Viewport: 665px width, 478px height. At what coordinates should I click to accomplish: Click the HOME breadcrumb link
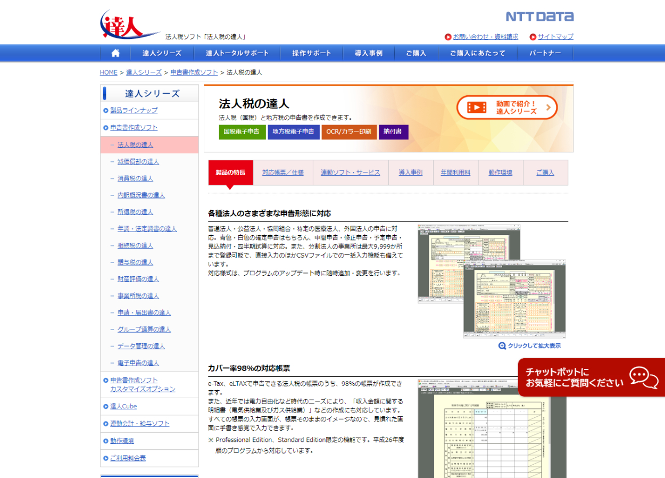(109, 72)
